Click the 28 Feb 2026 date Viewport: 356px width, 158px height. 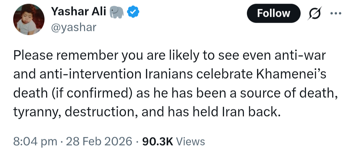click(x=99, y=142)
